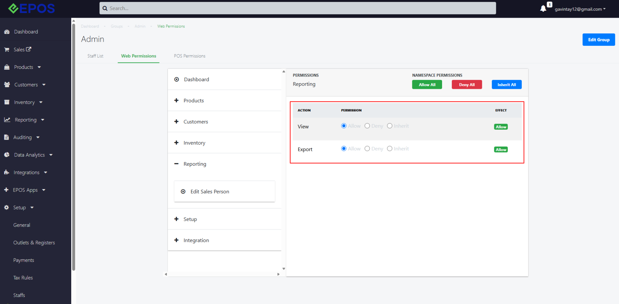The width and height of the screenshot is (619, 304).
Task: Open General under Setup in sidebar
Action: click(22, 225)
